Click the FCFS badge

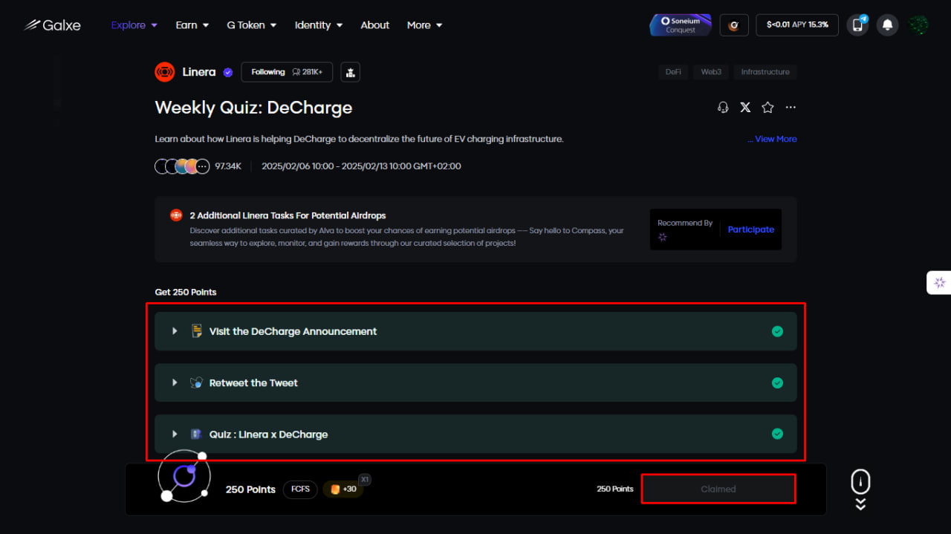coord(300,489)
